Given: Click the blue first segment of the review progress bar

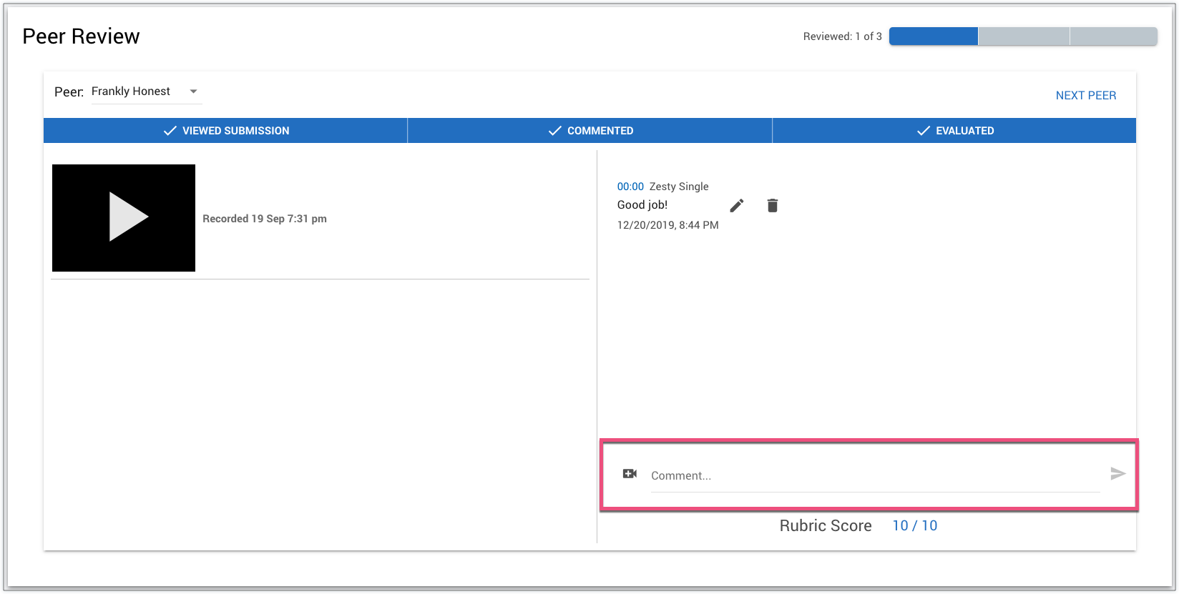Looking at the screenshot, I should [x=933, y=36].
